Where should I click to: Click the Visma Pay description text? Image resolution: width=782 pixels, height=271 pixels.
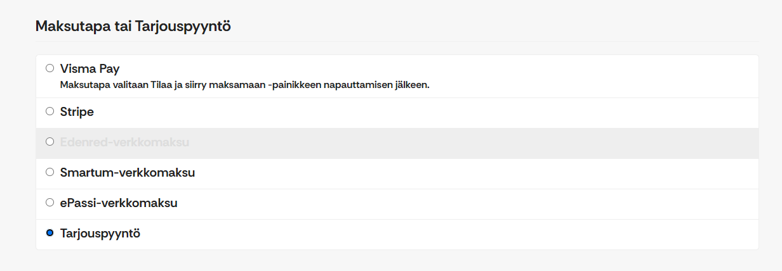244,85
